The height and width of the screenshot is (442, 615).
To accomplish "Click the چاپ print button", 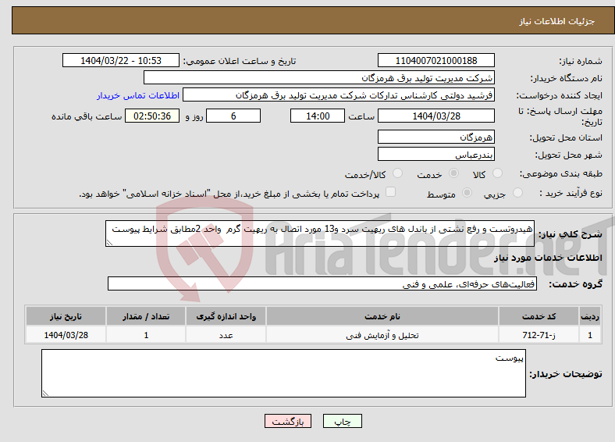I will click(343, 421).
